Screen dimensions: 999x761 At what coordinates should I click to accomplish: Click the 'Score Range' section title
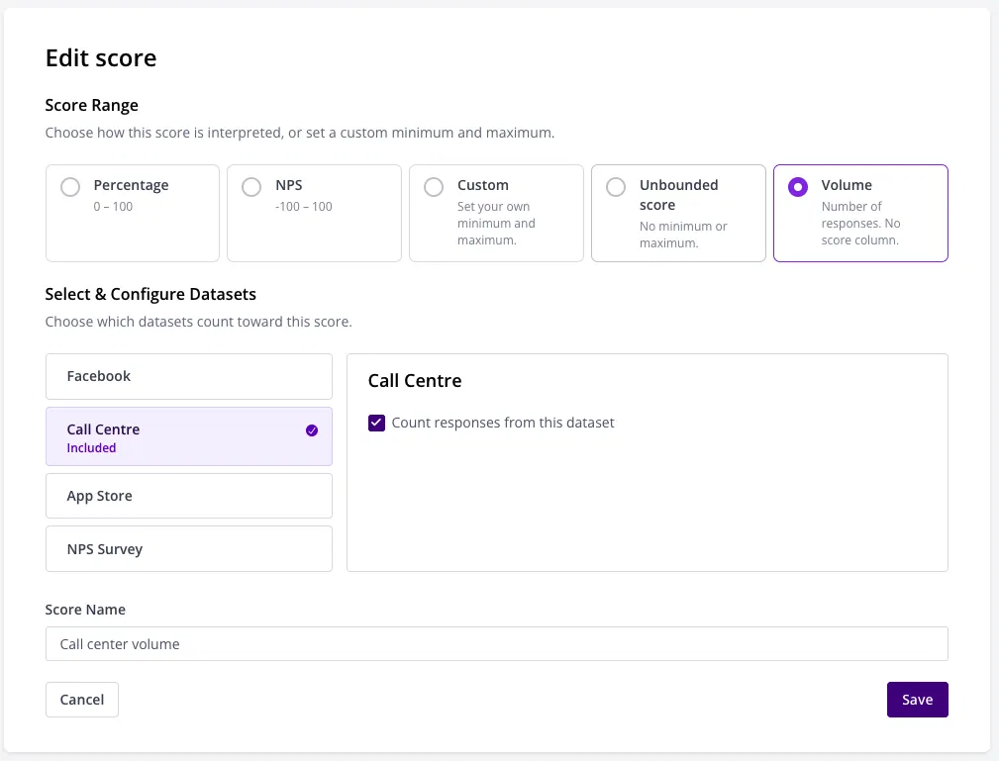(92, 105)
